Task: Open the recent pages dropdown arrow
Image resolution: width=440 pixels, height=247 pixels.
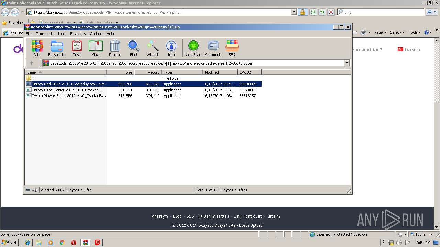Action: click(x=22, y=12)
